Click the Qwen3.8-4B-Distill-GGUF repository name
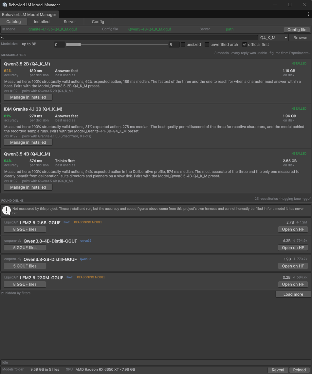The image size is (312, 374). [x=50, y=241]
